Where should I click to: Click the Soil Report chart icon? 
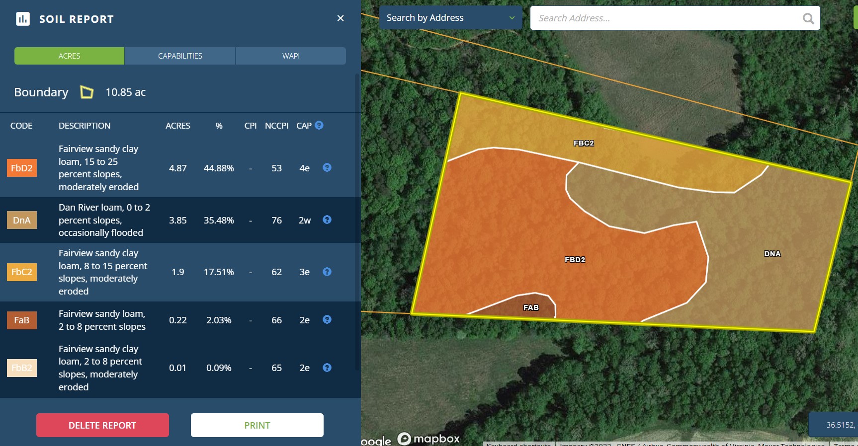[23, 19]
